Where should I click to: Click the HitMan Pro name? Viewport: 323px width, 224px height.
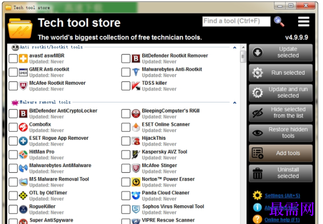[42, 152]
